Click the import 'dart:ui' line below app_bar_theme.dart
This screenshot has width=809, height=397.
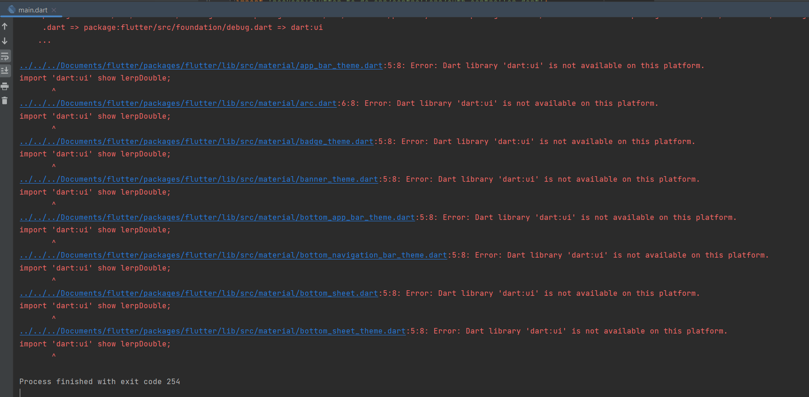(x=95, y=78)
